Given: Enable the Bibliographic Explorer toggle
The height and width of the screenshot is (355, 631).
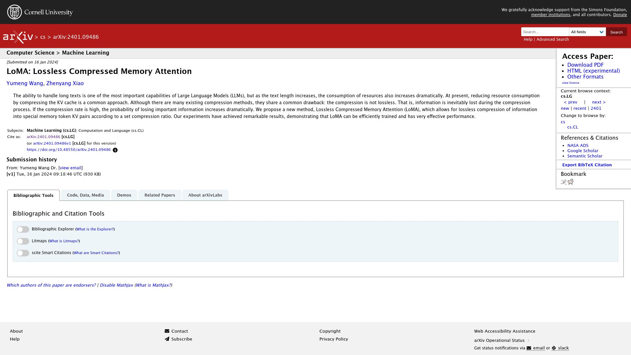Looking at the screenshot, I should tap(23, 229).
